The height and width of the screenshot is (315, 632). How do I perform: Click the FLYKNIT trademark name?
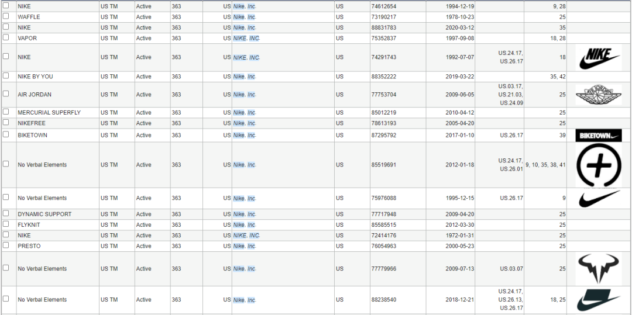click(29, 225)
